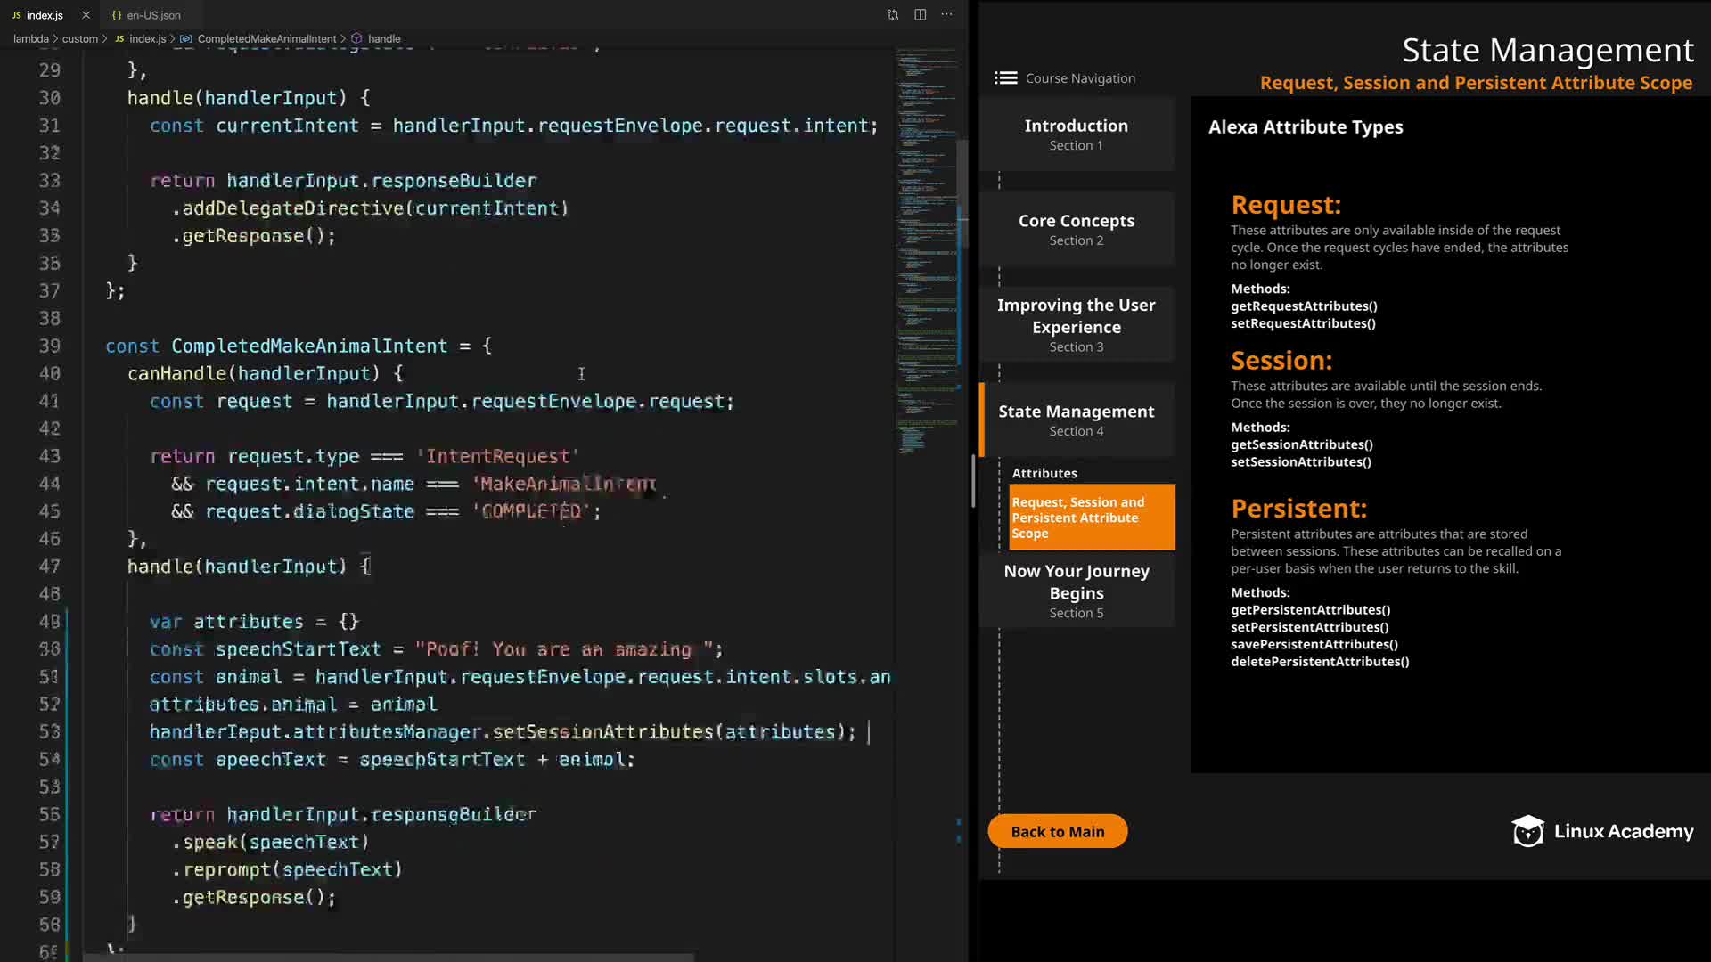1711x962 pixels.
Task: Open changes compare icon in editor toolbar
Action: [x=893, y=15]
